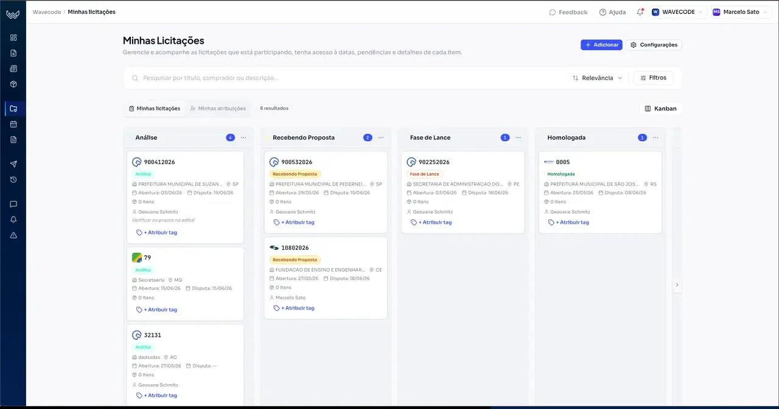Click the logo icon on card 0005
This screenshot has height=409, width=779.
549,162
